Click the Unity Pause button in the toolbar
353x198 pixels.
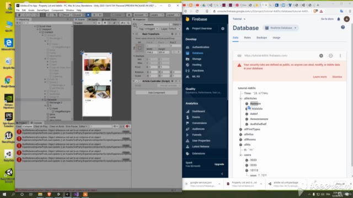click(94, 15)
